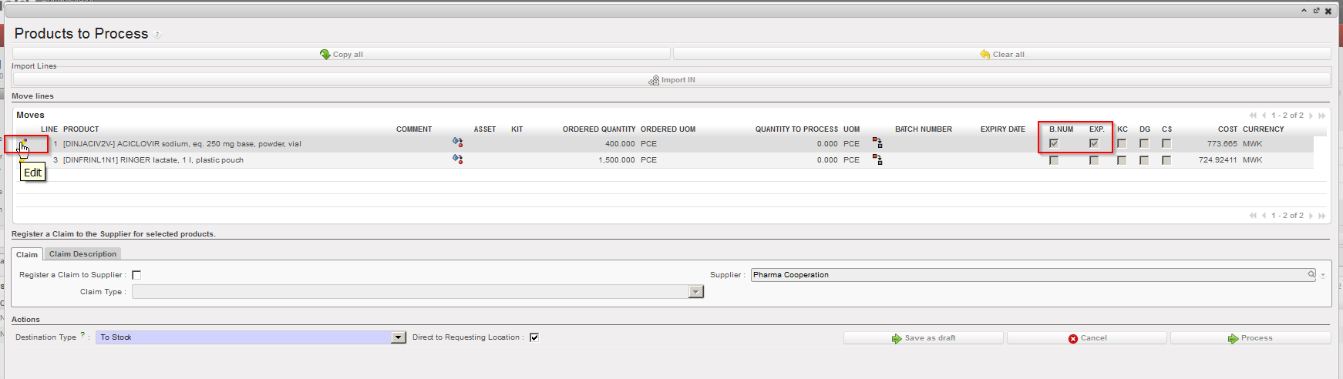Open the dropdown arrow right of Supplier field
The height and width of the screenshot is (379, 1343).
[1323, 275]
